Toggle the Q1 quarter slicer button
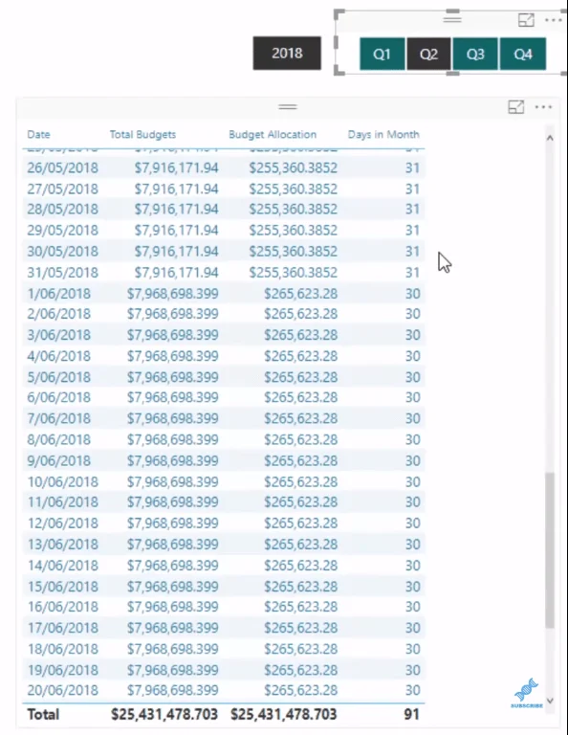This screenshot has height=735, width=568. coord(382,54)
